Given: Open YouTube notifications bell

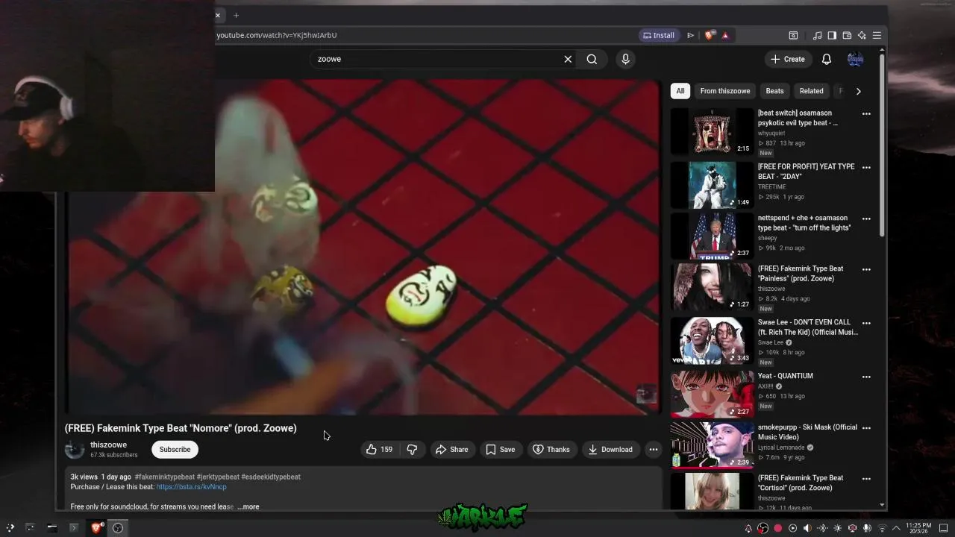Looking at the screenshot, I should pos(827,59).
